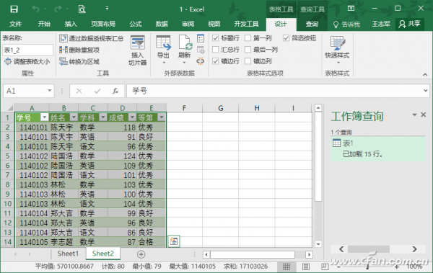Switch to the 公式 (Formulas) tab
The image size is (433, 273).
click(136, 24)
